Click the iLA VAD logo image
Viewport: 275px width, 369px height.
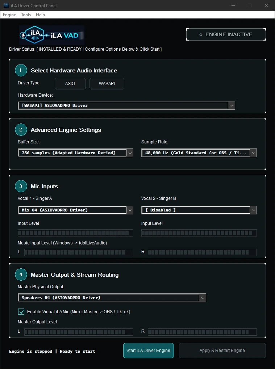[x=52, y=35]
